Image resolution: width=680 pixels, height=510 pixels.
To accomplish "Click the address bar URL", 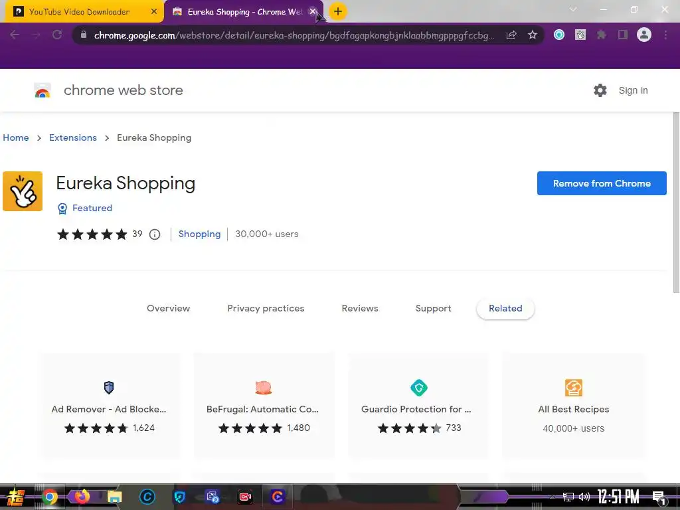I will click(x=294, y=35).
